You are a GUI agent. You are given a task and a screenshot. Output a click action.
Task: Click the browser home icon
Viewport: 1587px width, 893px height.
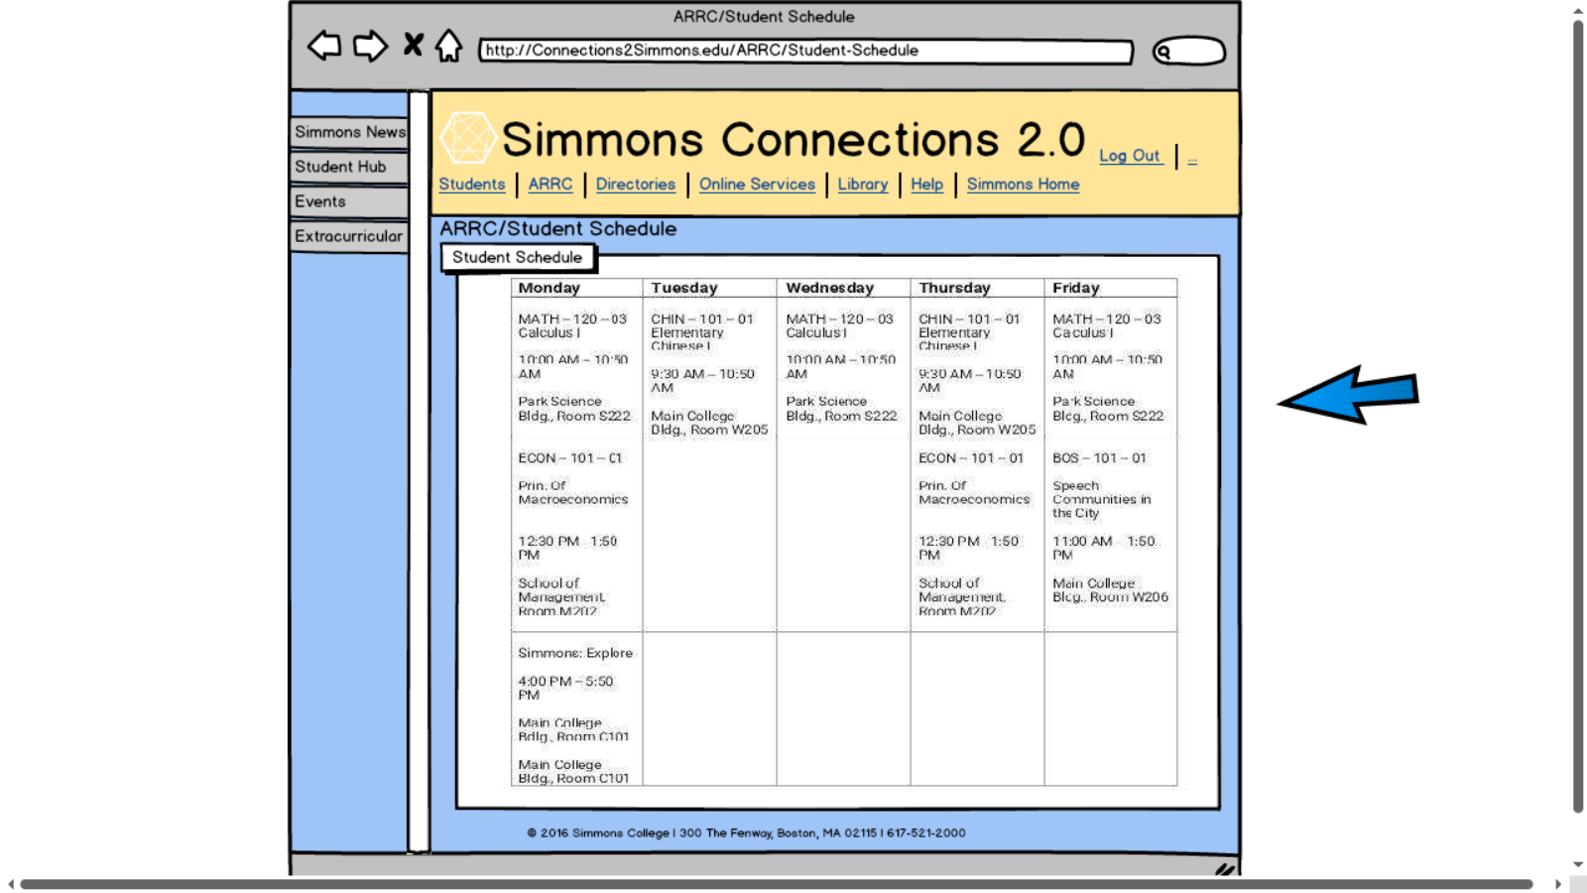(x=449, y=46)
